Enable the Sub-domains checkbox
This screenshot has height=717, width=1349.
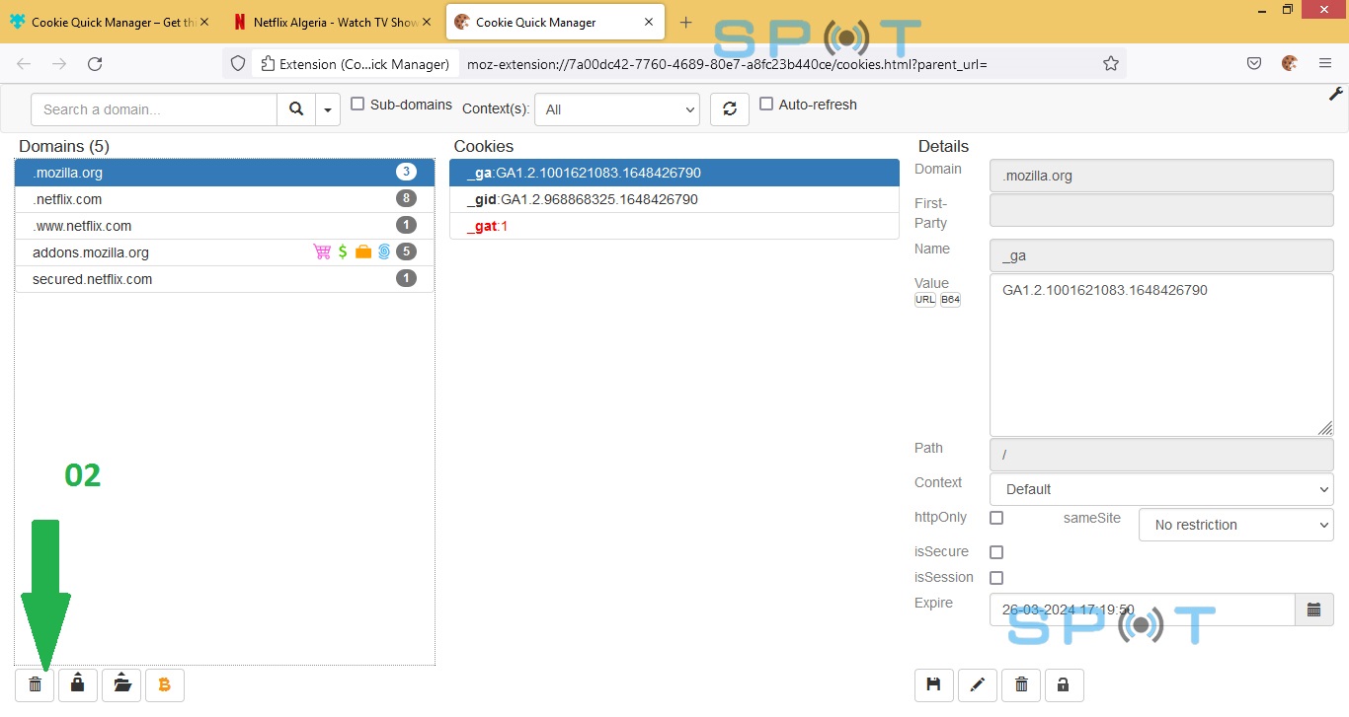coord(357,105)
